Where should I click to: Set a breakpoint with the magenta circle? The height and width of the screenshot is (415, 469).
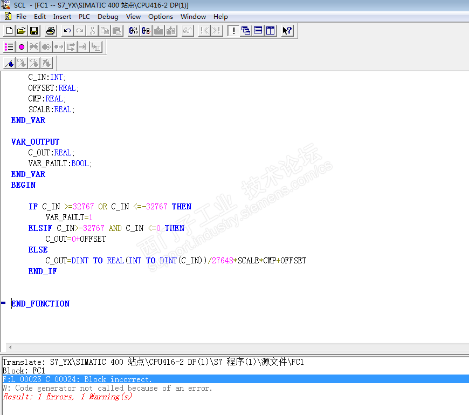click(x=22, y=47)
